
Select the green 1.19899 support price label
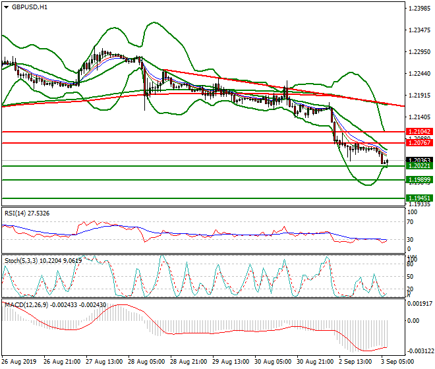[419, 180]
